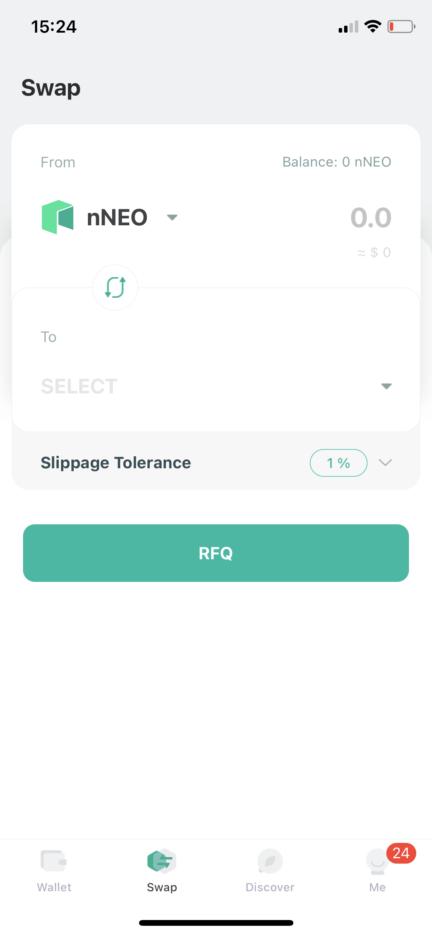The height and width of the screenshot is (935, 432).
Task: Open the To token SELECT dropdown arrow
Action: (386, 386)
